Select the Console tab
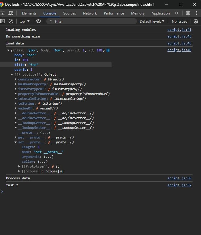This screenshot has width=201, height=235. tap(50, 13)
